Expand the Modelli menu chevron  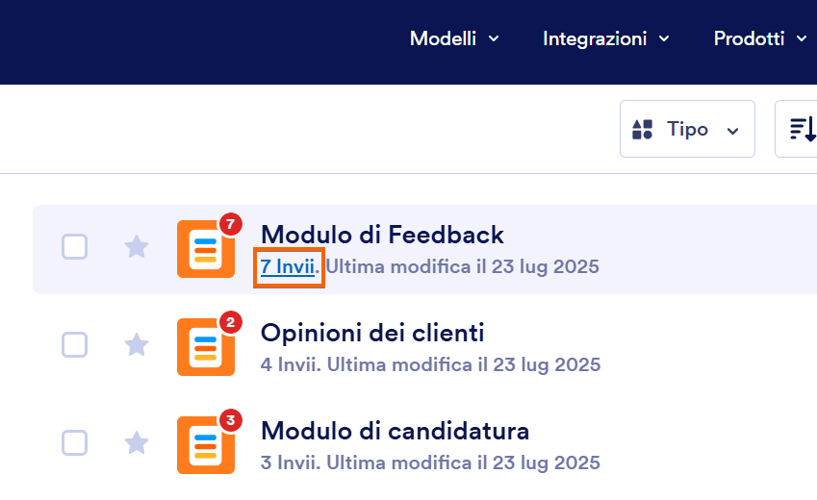(x=494, y=38)
